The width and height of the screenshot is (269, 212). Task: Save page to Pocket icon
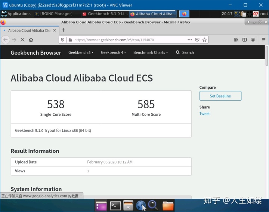[197, 40]
